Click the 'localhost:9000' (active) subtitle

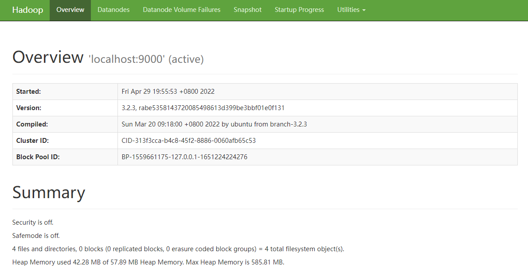[x=146, y=59]
